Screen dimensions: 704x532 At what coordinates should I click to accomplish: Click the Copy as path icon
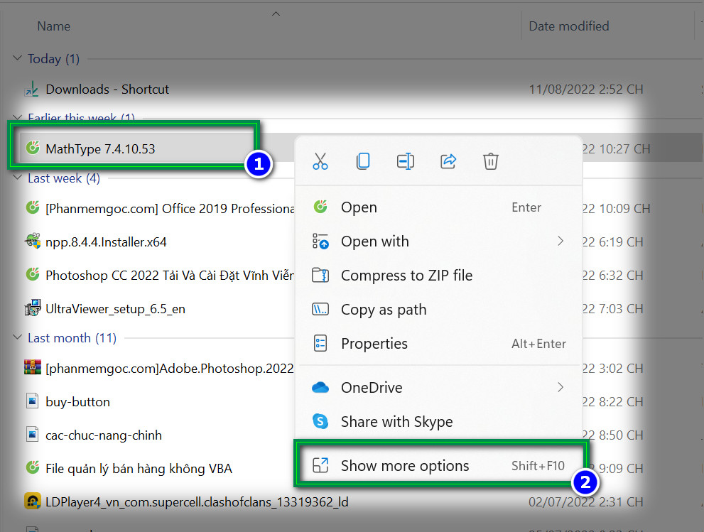click(x=320, y=309)
